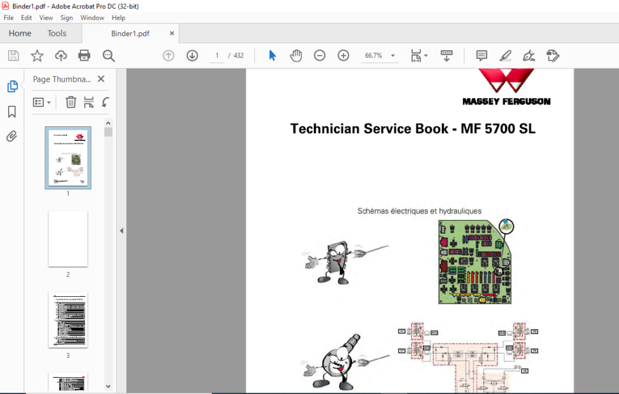This screenshot has width=619, height=394.
Task: Print the document using printer icon
Action: coord(84,56)
